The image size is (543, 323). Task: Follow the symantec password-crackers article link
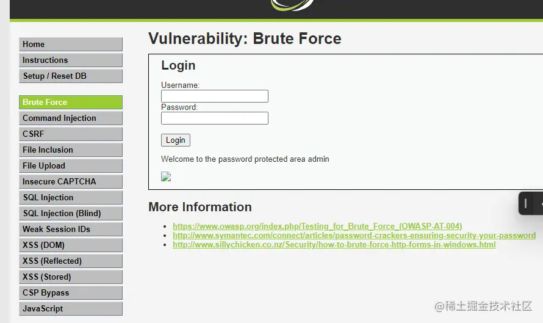(x=354, y=236)
